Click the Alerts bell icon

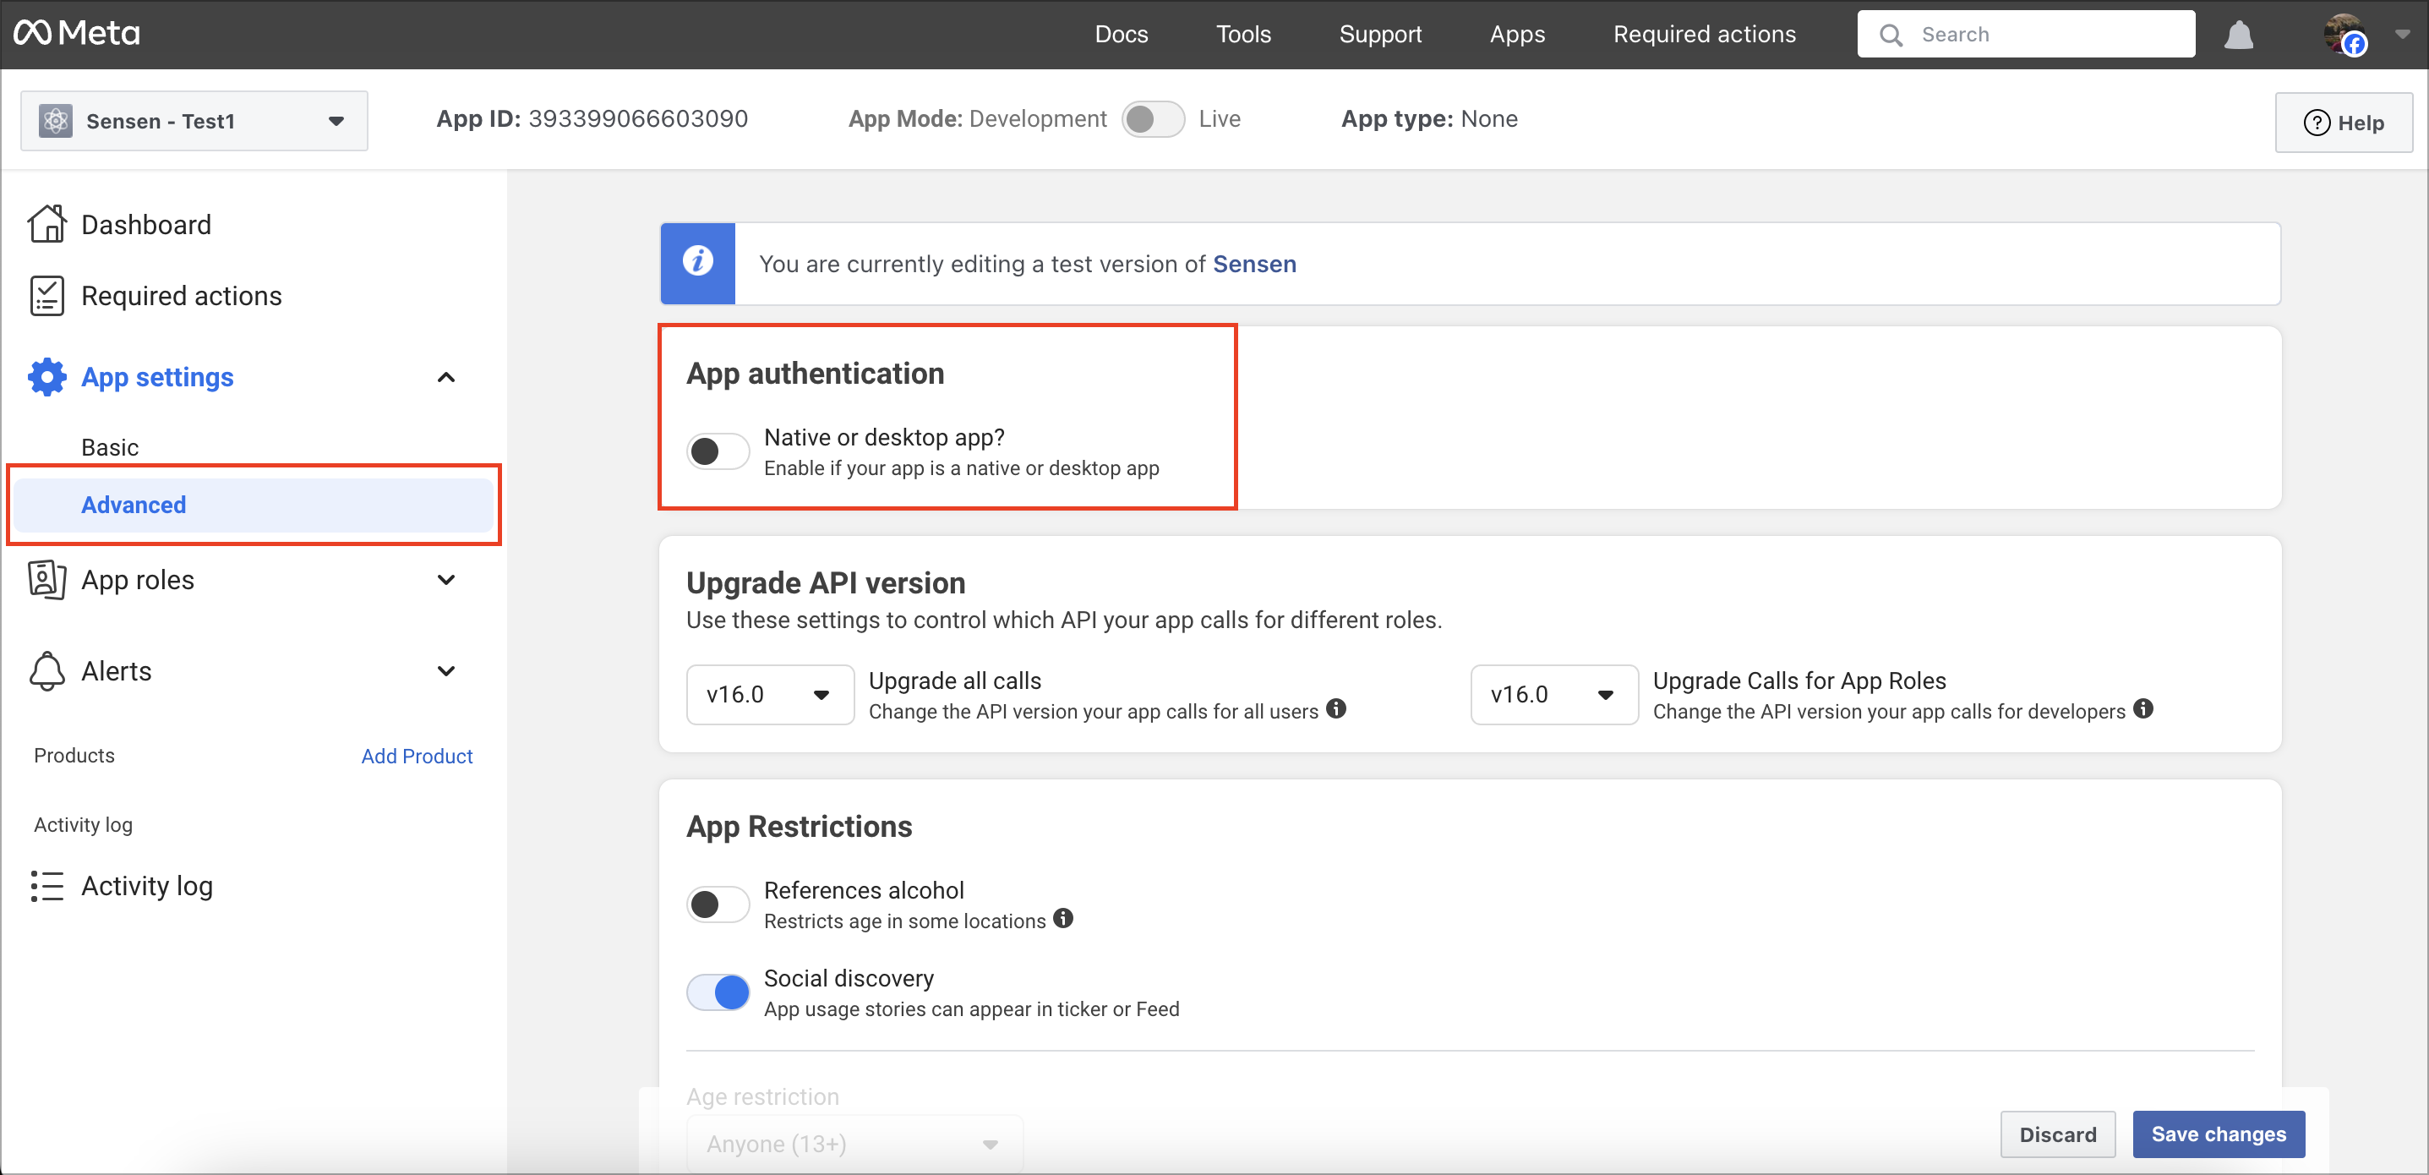[x=47, y=671]
